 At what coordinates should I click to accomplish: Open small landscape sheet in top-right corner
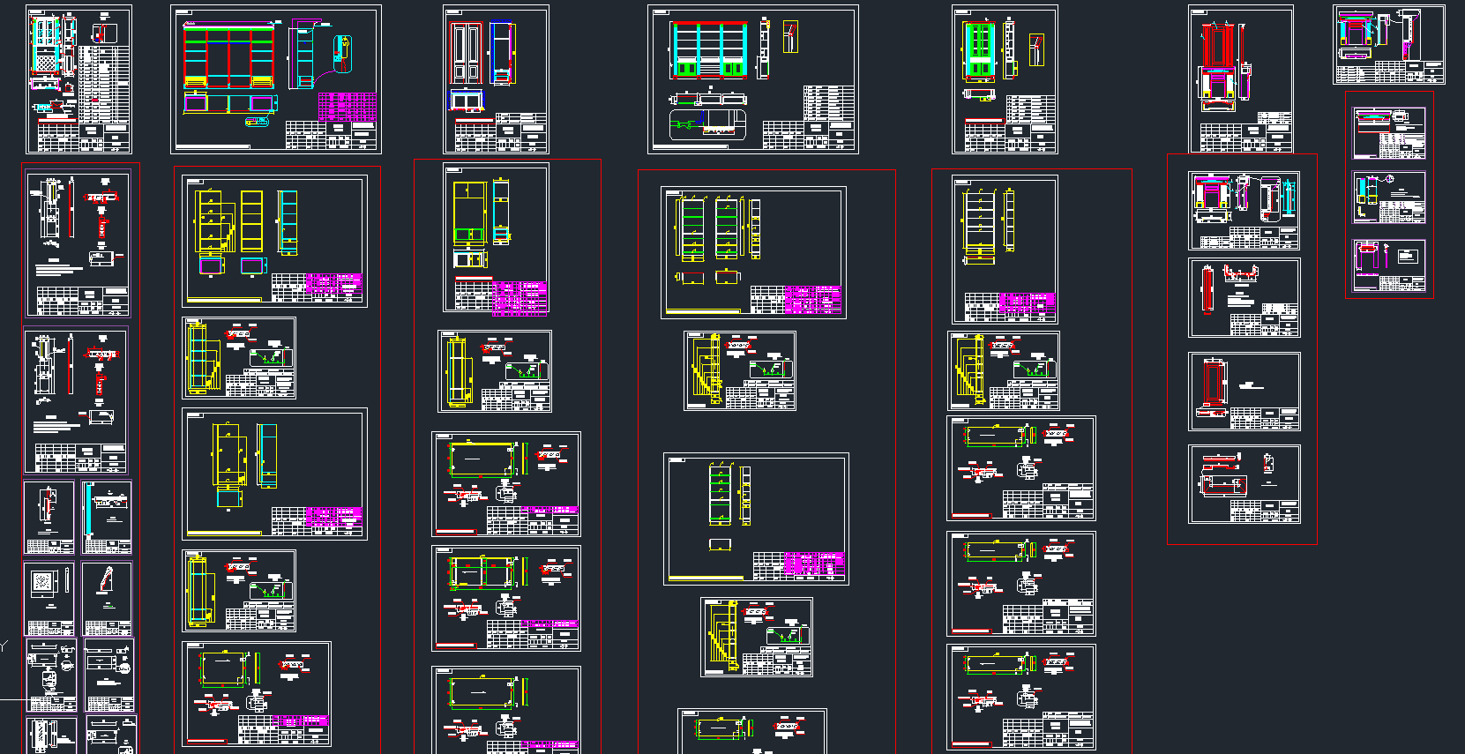pyautogui.click(x=1388, y=44)
